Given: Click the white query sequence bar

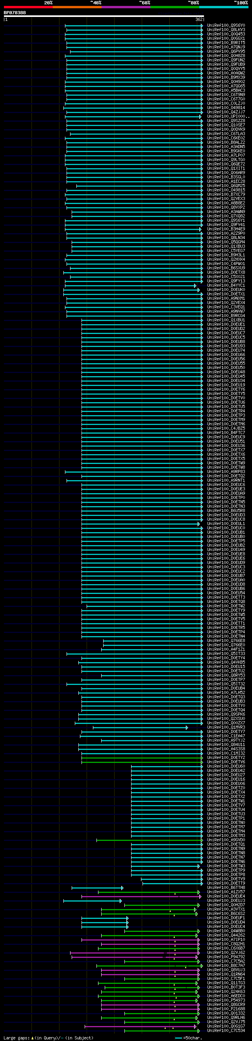Looking at the screenshot, I should (x=104, y=16).
